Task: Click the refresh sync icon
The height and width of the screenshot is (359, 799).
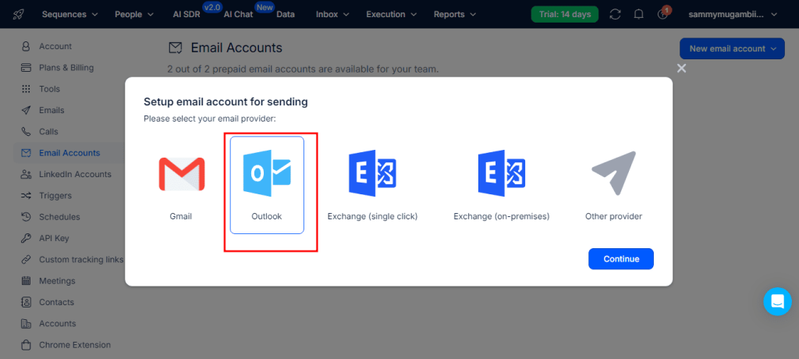Action: (615, 14)
